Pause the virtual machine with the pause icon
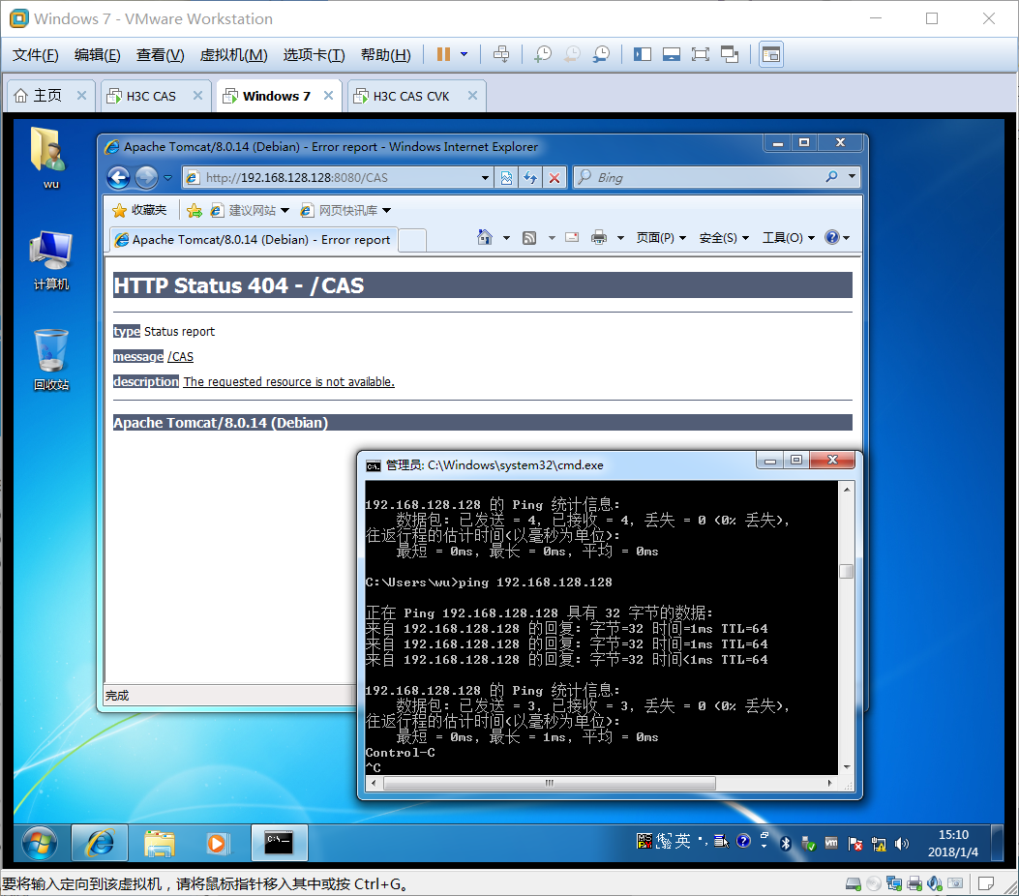This screenshot has width=1019, height=896. pyautogui.click(x=443, y=54)
